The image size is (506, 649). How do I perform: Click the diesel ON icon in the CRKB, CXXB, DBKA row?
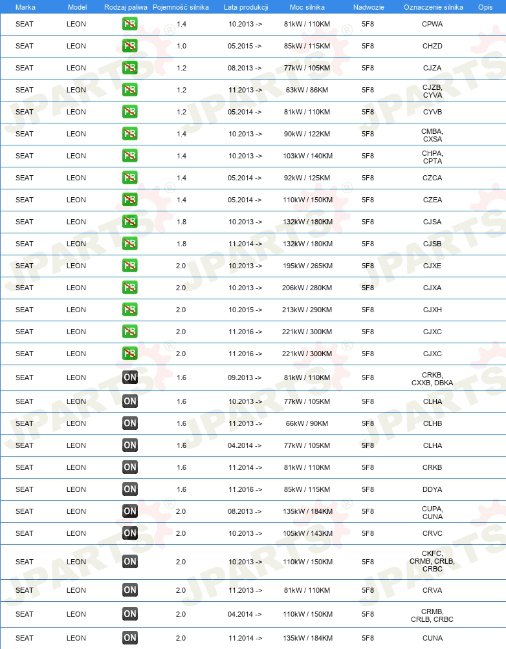129,377
